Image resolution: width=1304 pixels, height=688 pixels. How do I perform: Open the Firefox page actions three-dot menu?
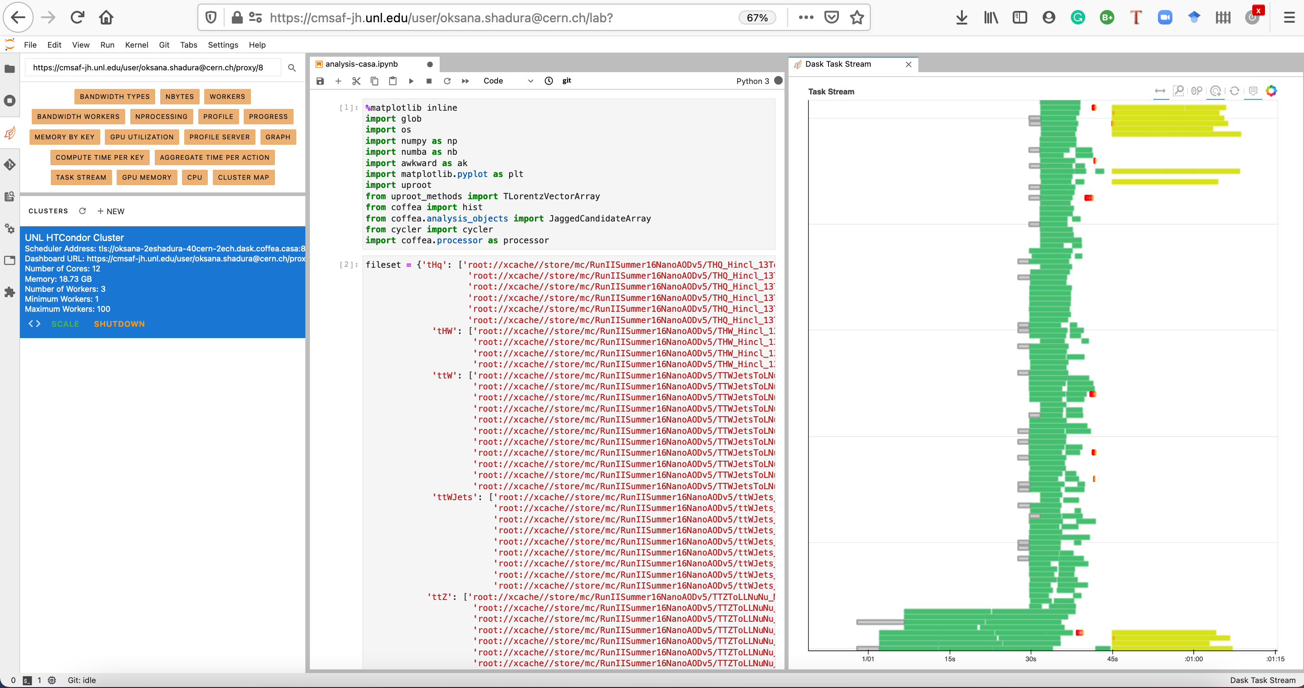(805, 18)
